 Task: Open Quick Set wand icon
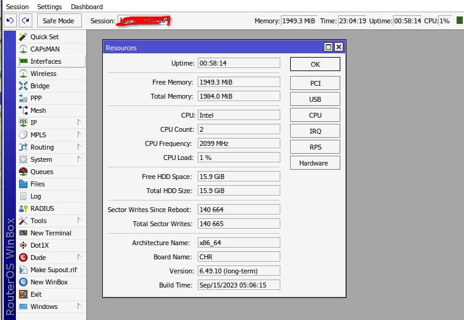23,37
